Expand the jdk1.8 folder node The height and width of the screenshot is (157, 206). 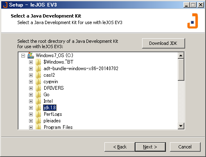point(31,108)
